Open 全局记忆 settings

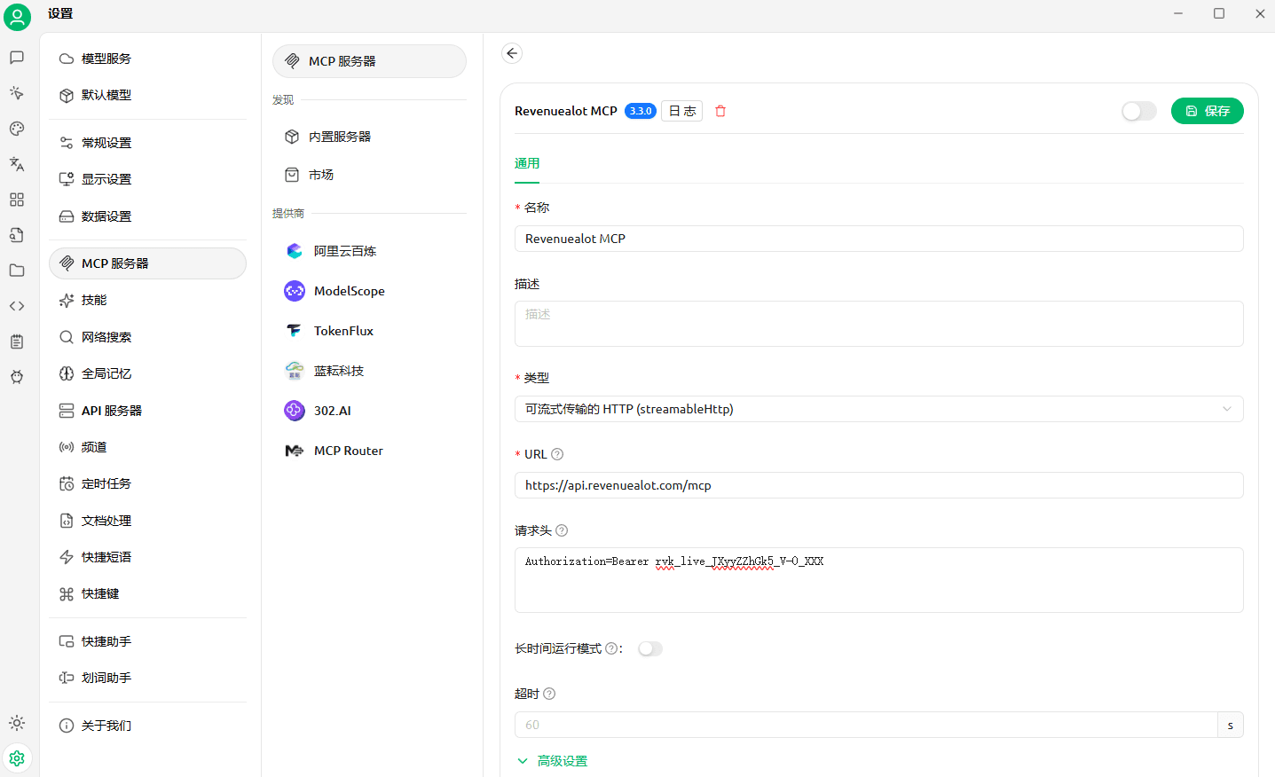coord(147,373)
